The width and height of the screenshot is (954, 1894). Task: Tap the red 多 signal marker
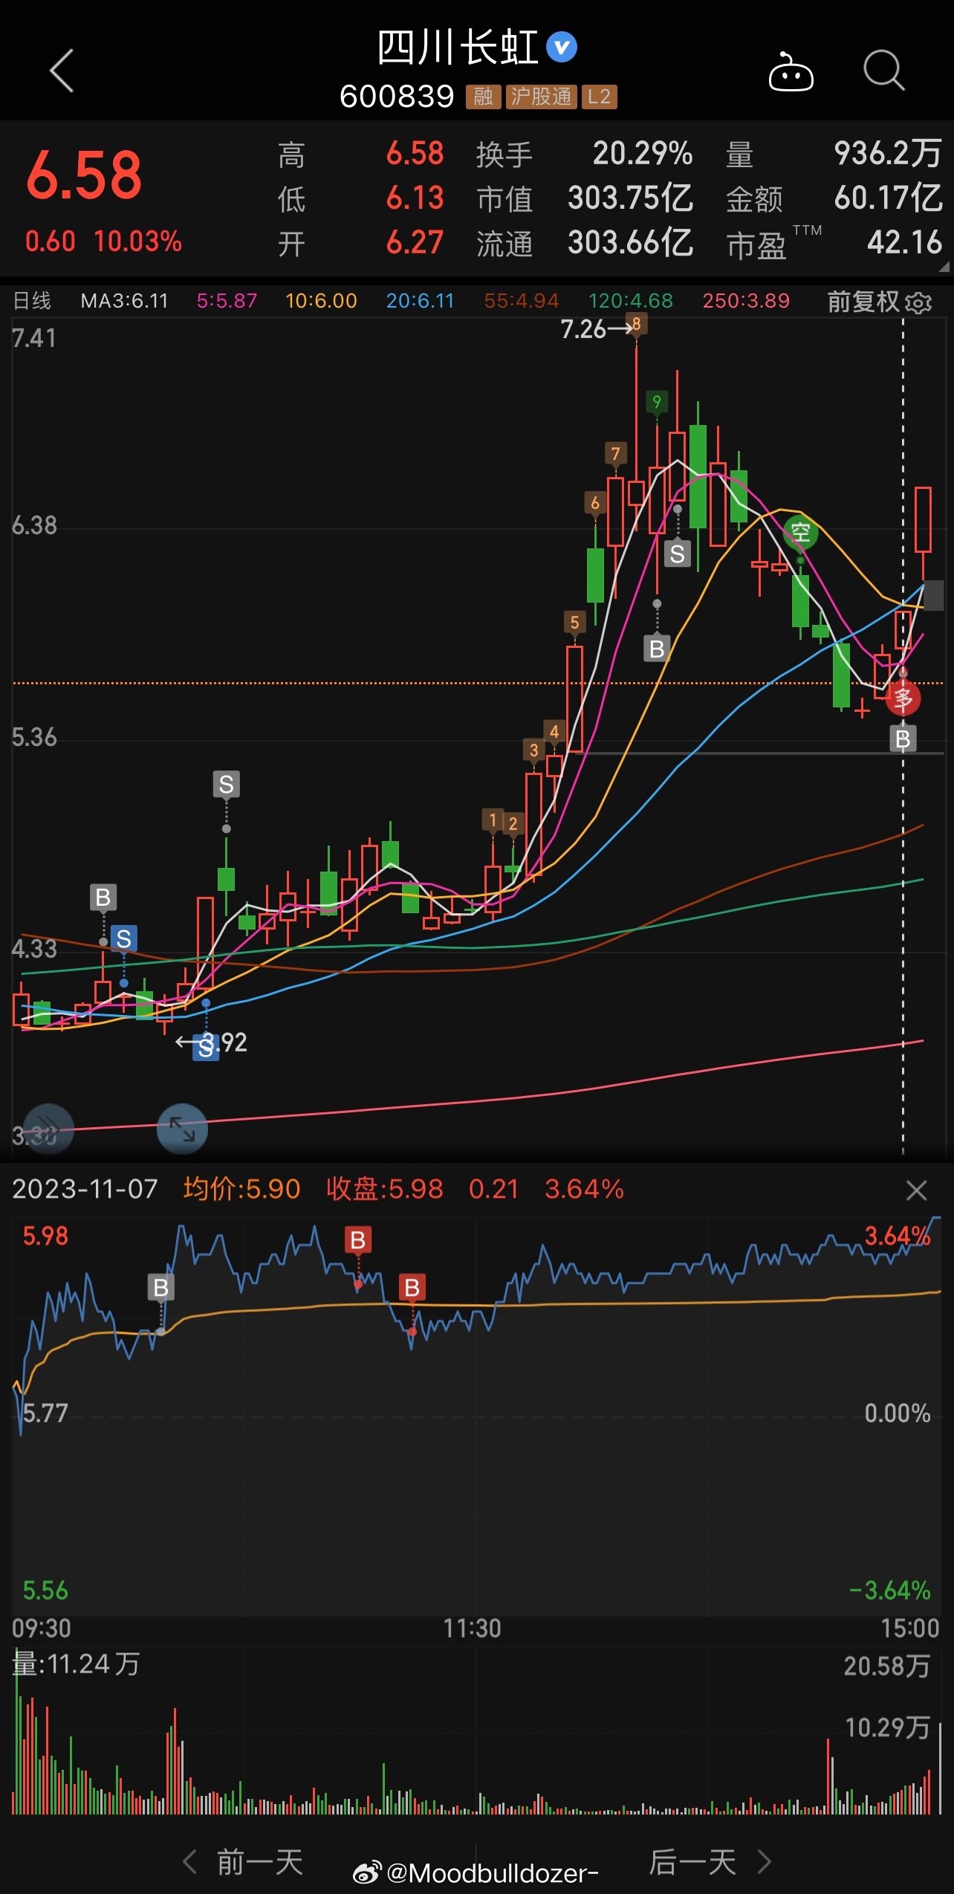coord(903,698)
